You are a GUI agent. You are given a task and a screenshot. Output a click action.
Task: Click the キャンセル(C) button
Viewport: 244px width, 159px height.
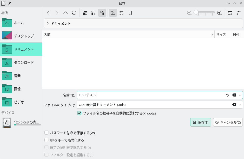228,122
